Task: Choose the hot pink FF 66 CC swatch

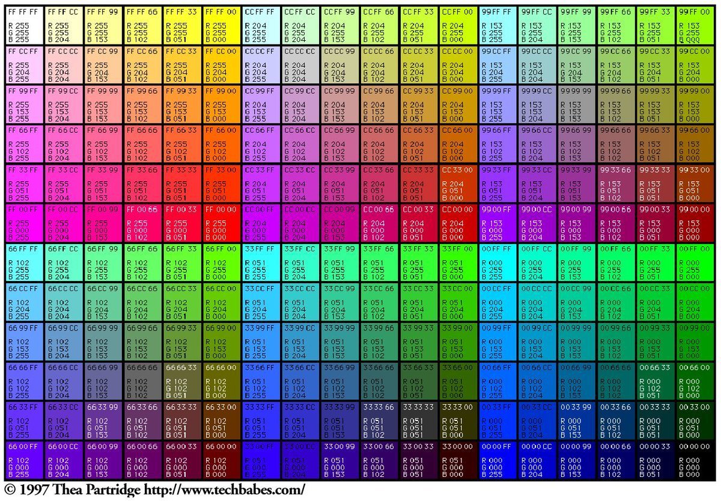Action: (x=64, y=143)
